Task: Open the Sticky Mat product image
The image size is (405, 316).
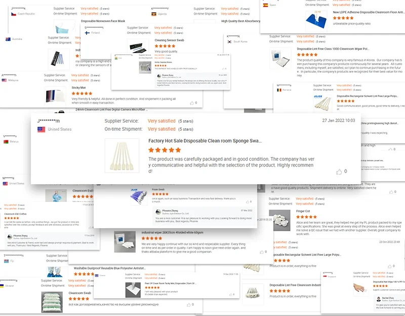Action: (55, 96)
